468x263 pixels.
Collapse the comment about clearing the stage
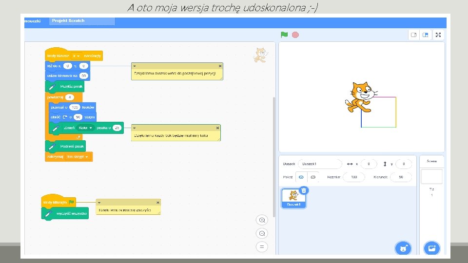coord(99,203)
